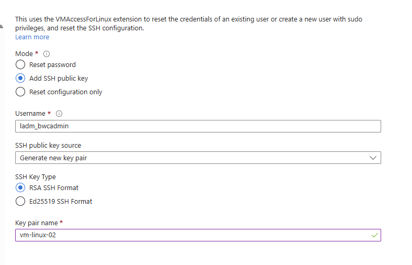This screenshot has width=412, height=265.
Task: Click the info icon next to Mode
Action: tap(46, 54)
